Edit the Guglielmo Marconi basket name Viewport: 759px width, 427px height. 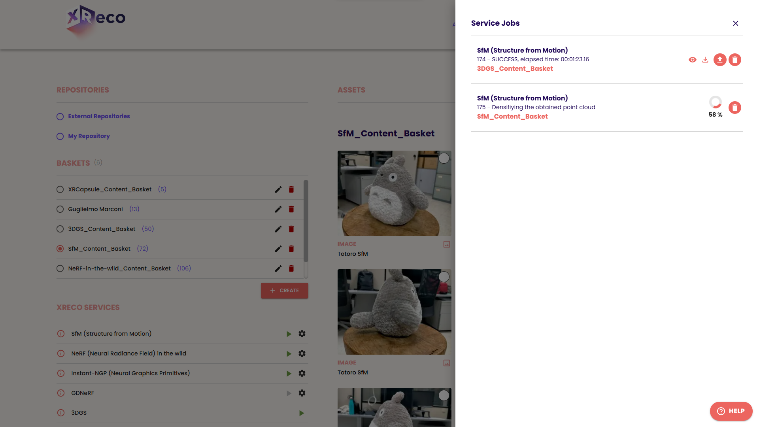click(278, 209)
